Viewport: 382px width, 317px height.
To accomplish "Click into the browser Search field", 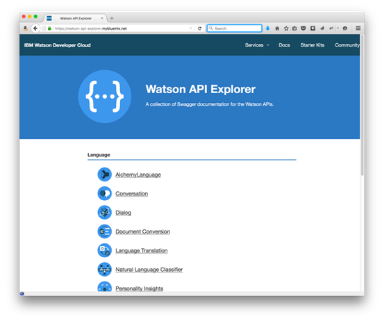I will tap(234, 29).
